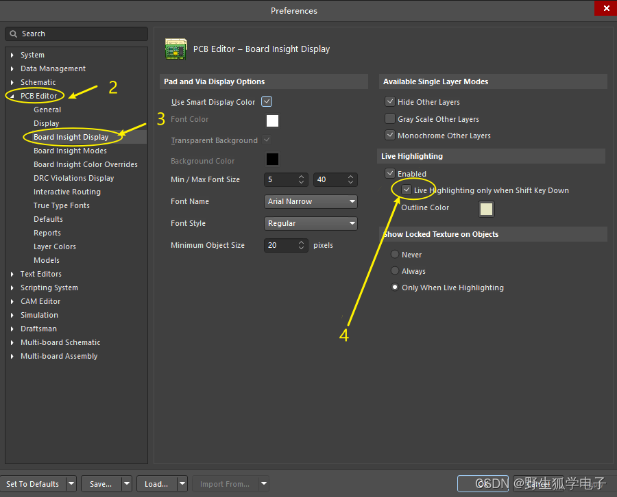
Task: Open the Display preferences page
Action: [47, 123]
